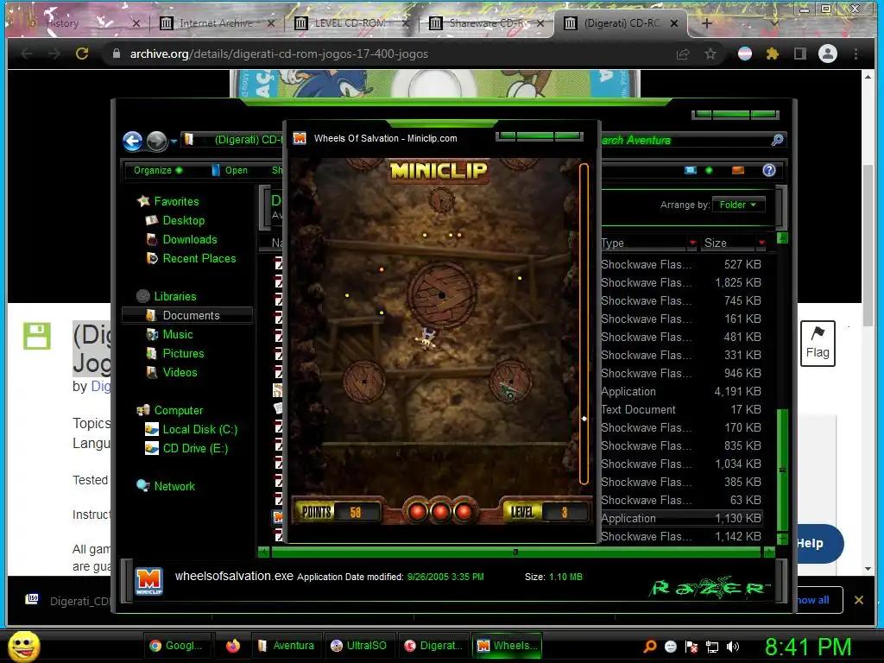884x663 pixels.
Task: Click the vertical scrollbar of Explorer file list
Action: 782,469
